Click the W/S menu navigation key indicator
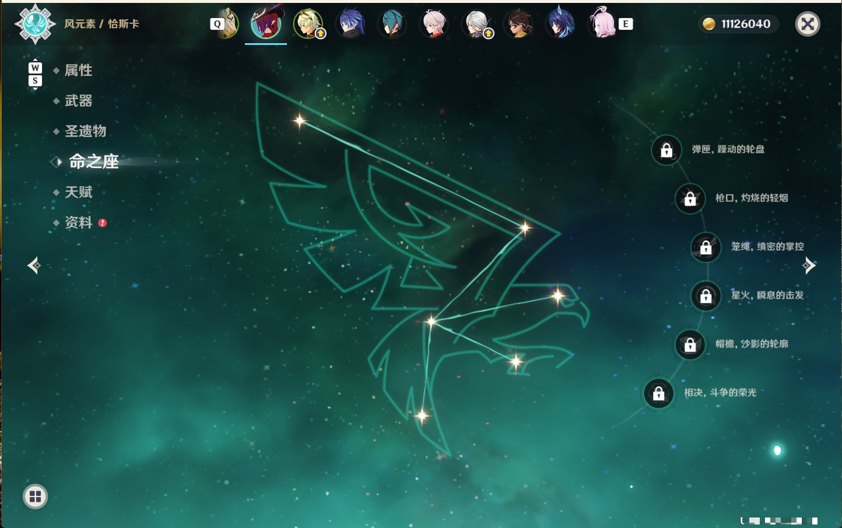Viewport: 842px width, 528px height. click(35, 75)
